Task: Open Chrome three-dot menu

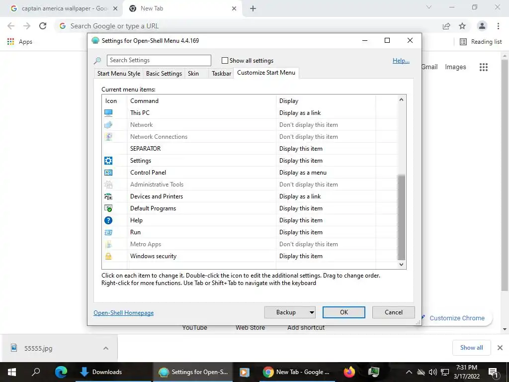Action: (498, 26)
